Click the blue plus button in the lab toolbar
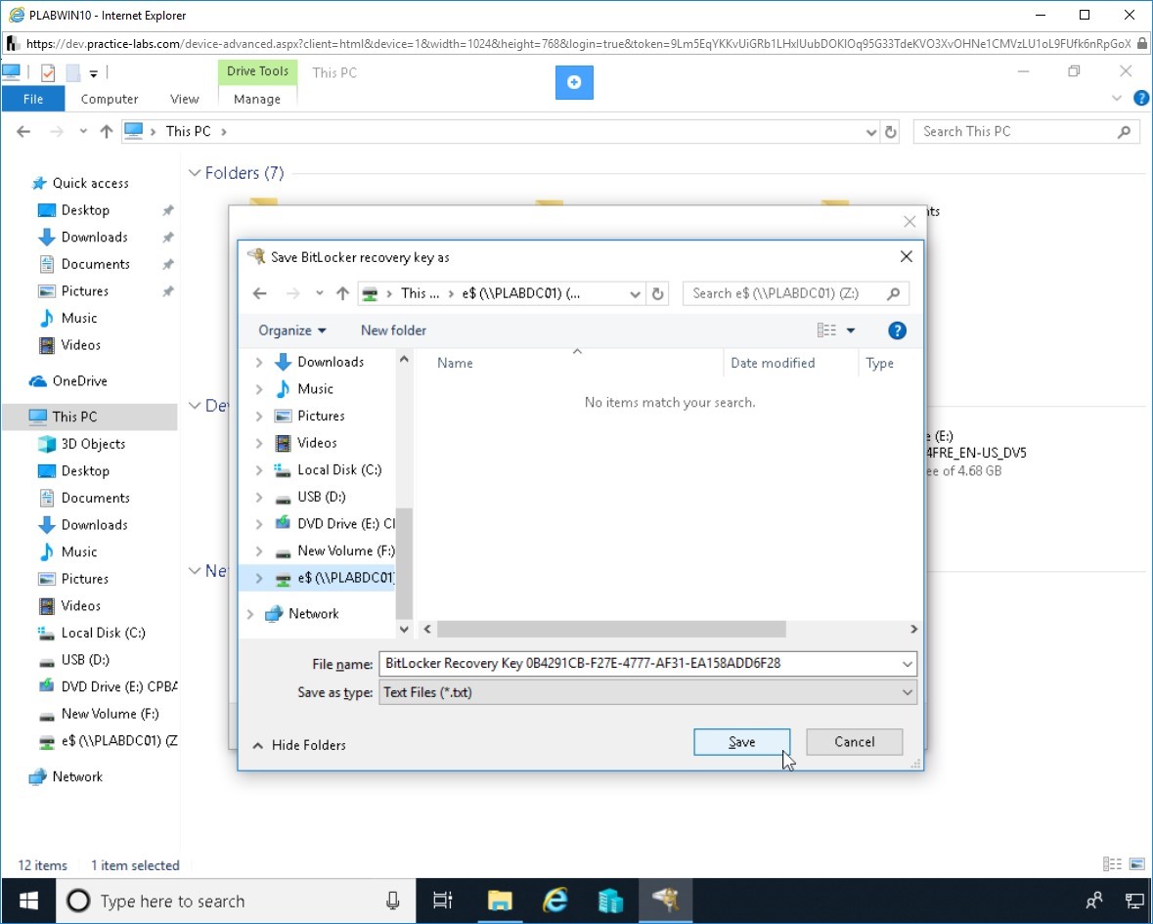Viewport: 1153px width, 924px height. 573,82
